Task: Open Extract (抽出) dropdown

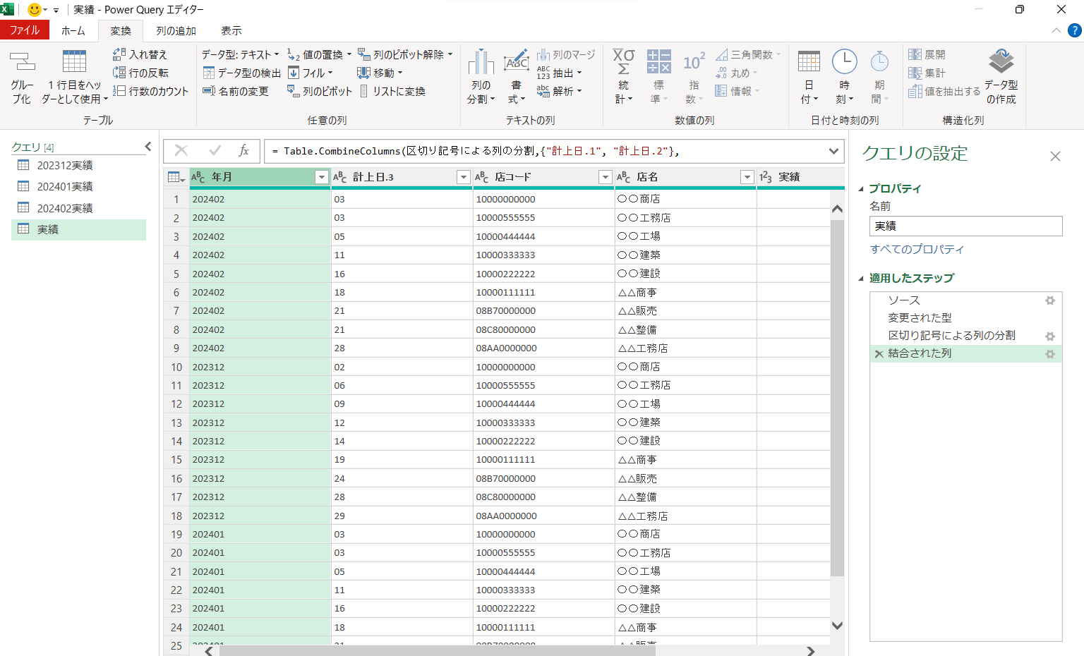Action: pyautogui.click(x=560, y=73)
